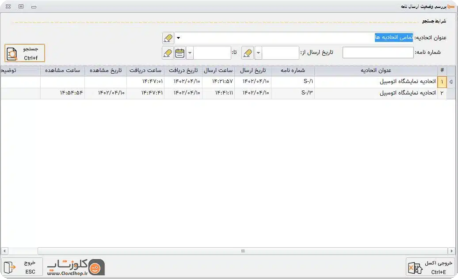Screen dimensions: 458x279
Task: Click the view date cell in row ۲
Action: click(x=106, y=93)
